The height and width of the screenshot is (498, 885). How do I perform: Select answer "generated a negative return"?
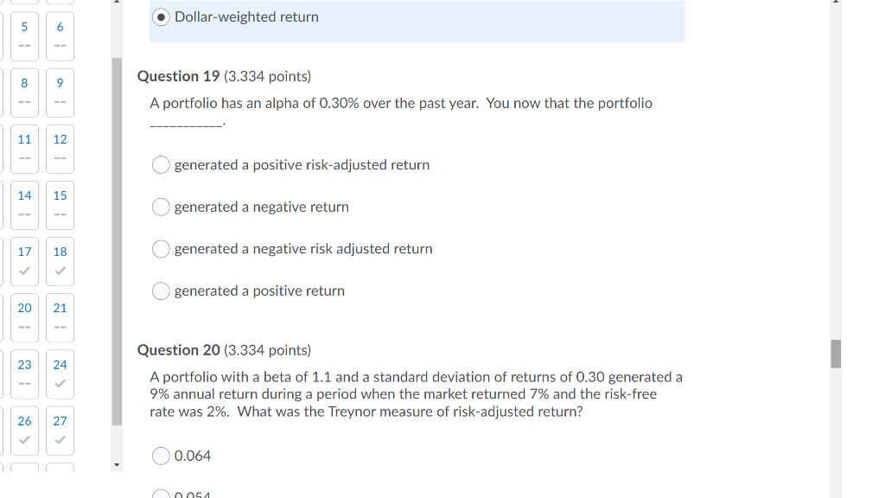click(x=161, y=207)
